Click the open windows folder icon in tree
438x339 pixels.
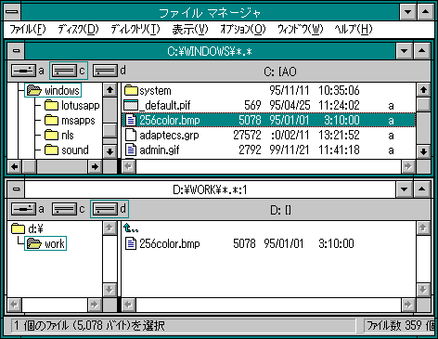34,90
